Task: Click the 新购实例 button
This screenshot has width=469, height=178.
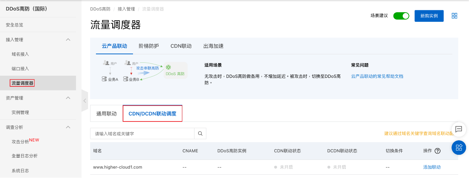Action: click(x=429, y=16)
